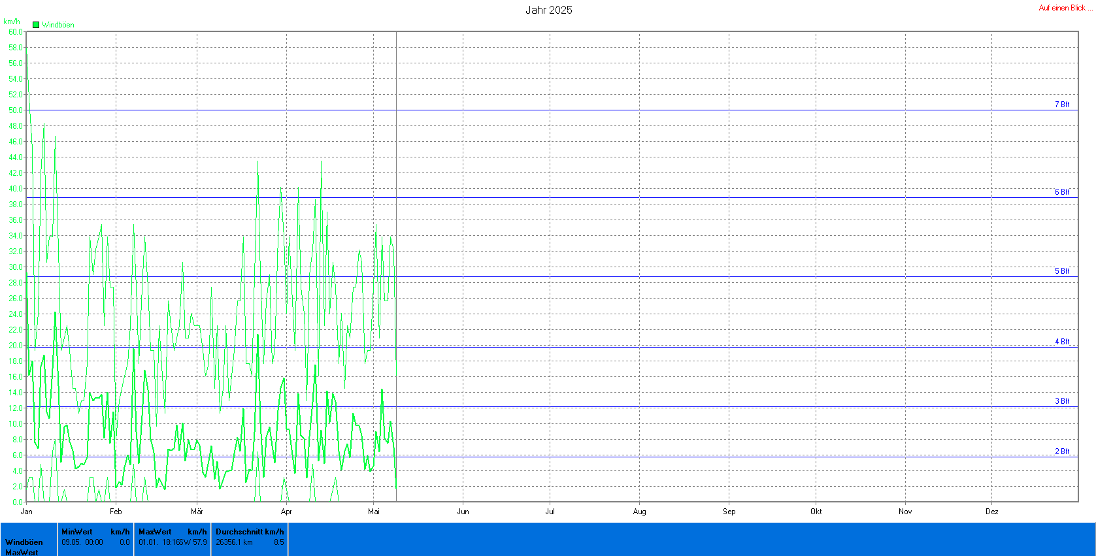Click the 'Jahr 2025' chart title

point(548,10)
